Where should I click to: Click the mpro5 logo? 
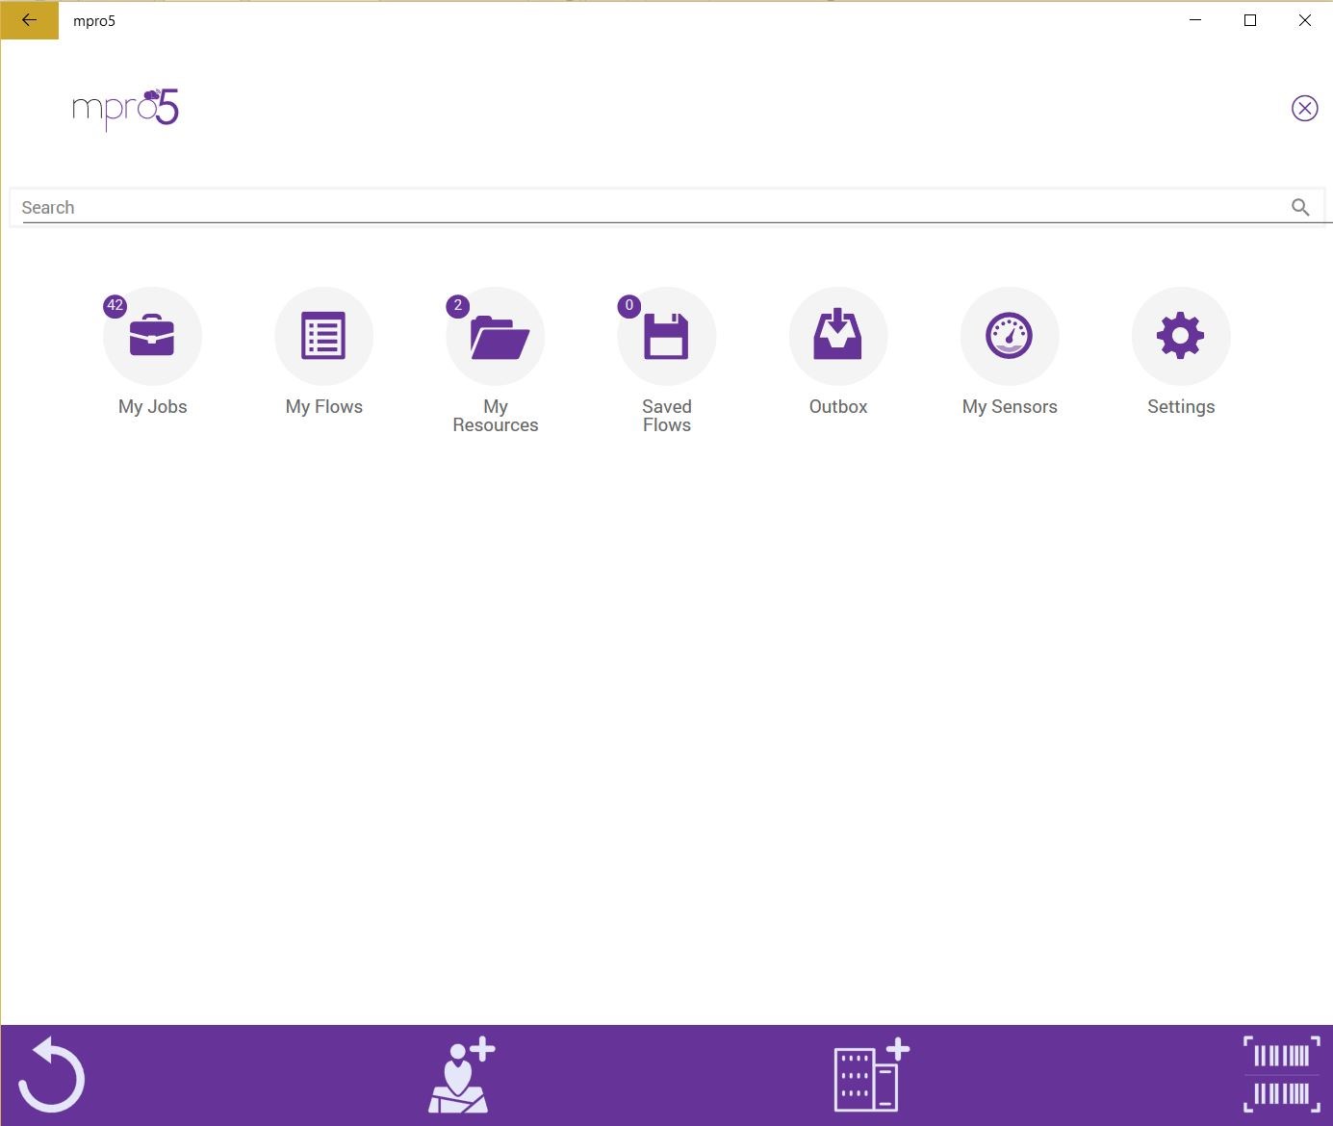[x=126, y=109]
